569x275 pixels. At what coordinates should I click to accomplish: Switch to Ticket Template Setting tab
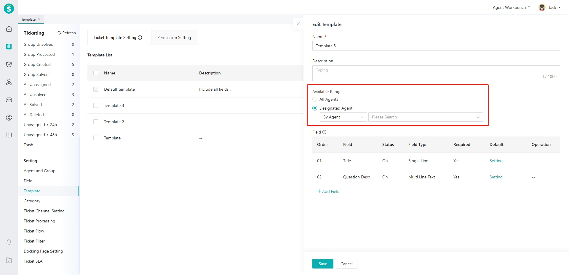coord(118,38)
